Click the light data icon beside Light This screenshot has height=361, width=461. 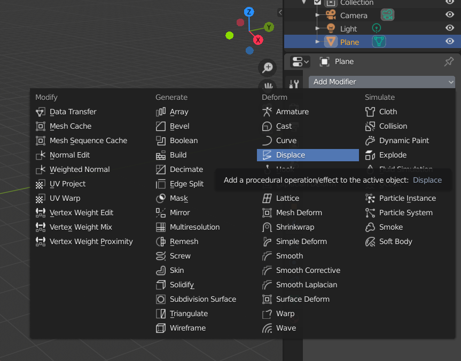click(376, 28)
